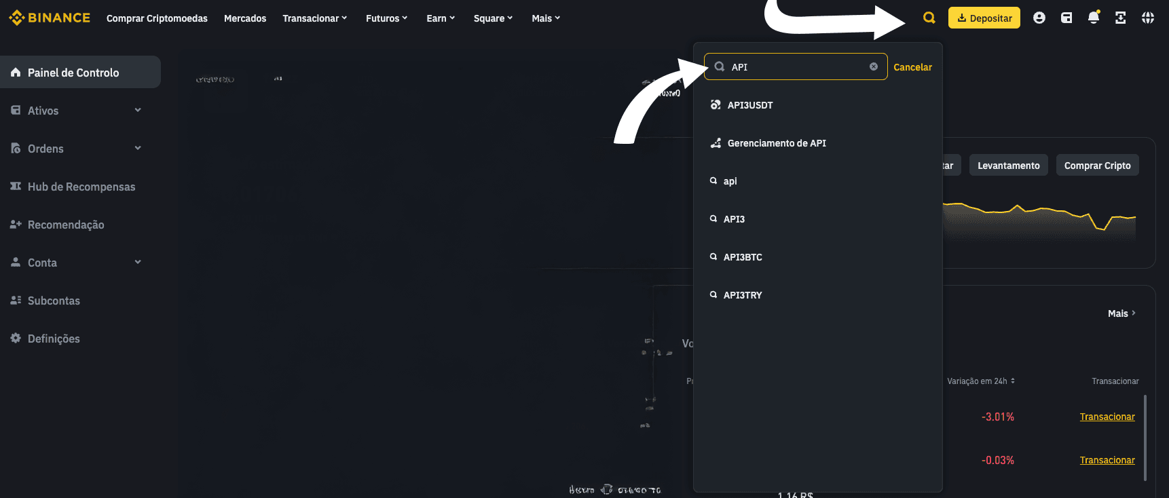Expand the Conta sidebar section
The image size is (1169, 498).
(138, 262)
